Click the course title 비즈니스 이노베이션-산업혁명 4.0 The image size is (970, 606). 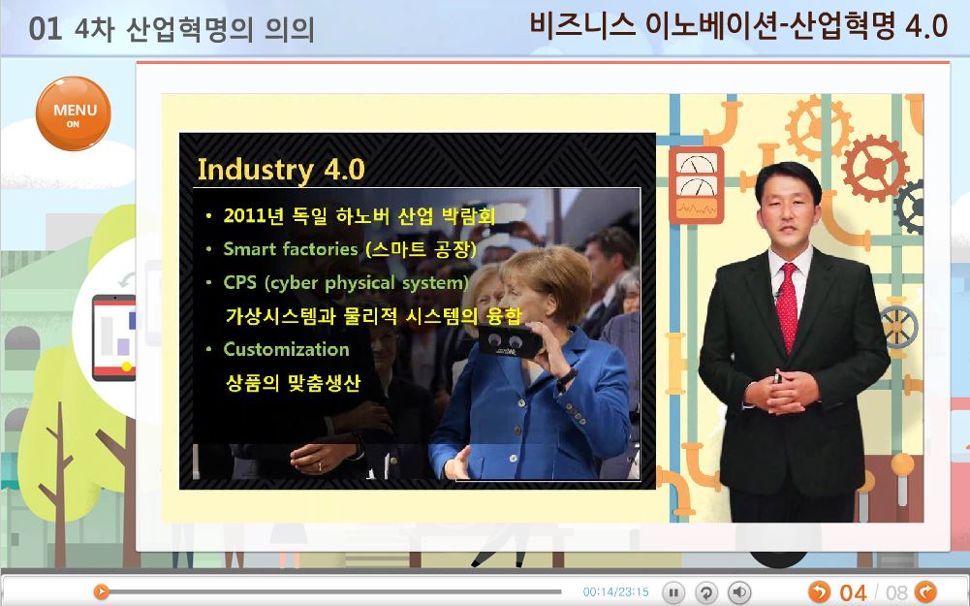click(738, 26)
